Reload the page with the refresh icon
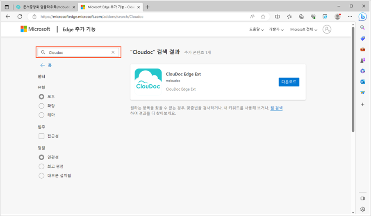 (20, 16)
